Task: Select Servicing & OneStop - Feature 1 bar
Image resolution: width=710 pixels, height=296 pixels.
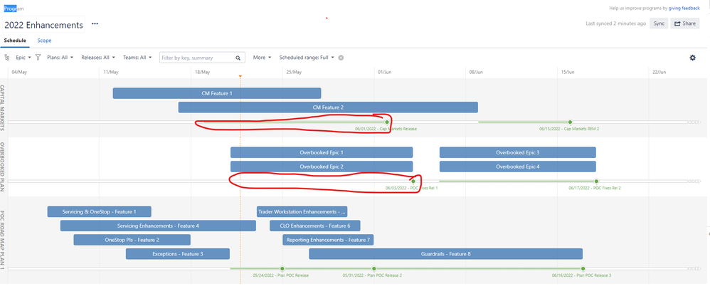Action: coord(99,211)
